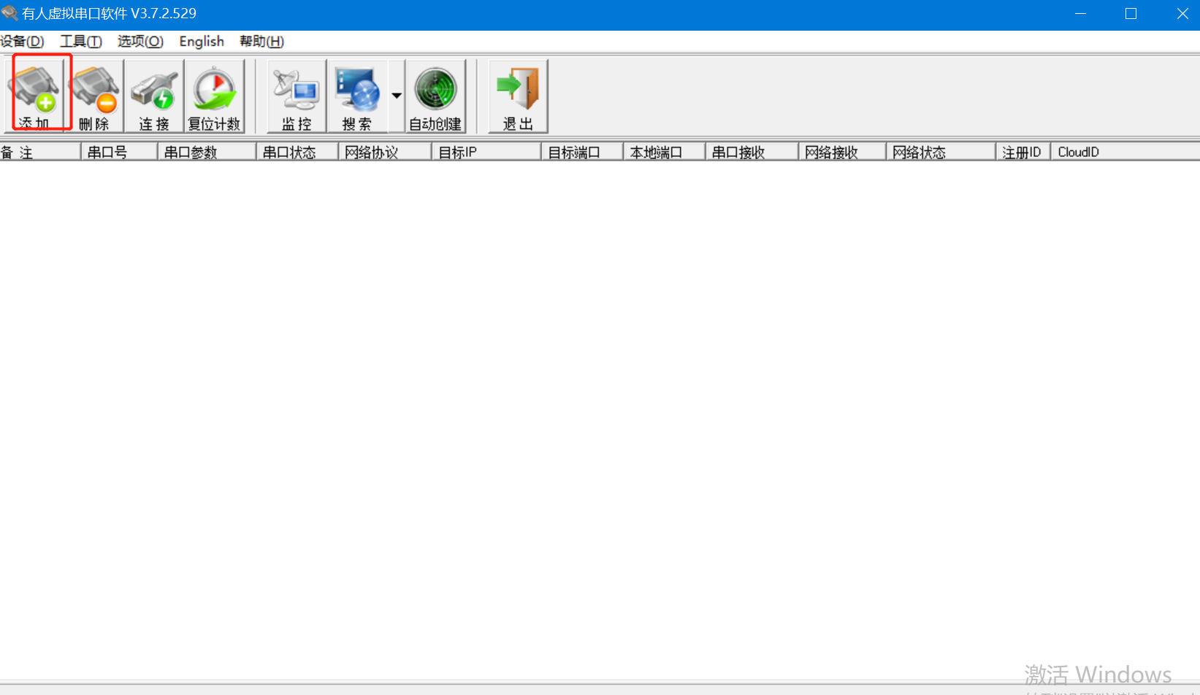The width and height of the screenshot is (1200, 695).
Task: Click the 退出 (Exit) door icon
Action: [518, 95]
